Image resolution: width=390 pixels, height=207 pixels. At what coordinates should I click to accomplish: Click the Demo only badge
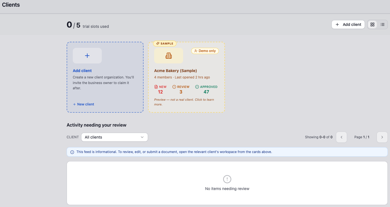click(x=205, y=51)
